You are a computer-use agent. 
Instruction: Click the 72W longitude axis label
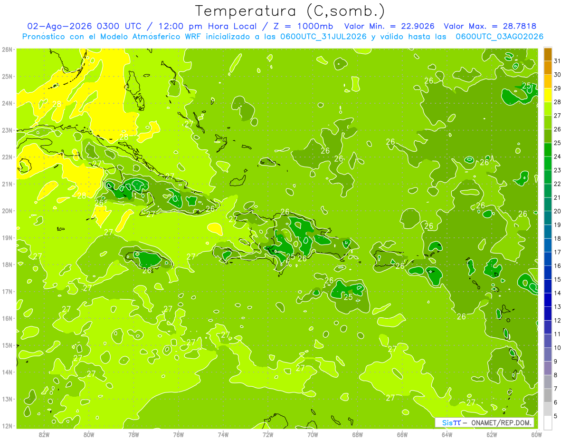coord(268,434)
